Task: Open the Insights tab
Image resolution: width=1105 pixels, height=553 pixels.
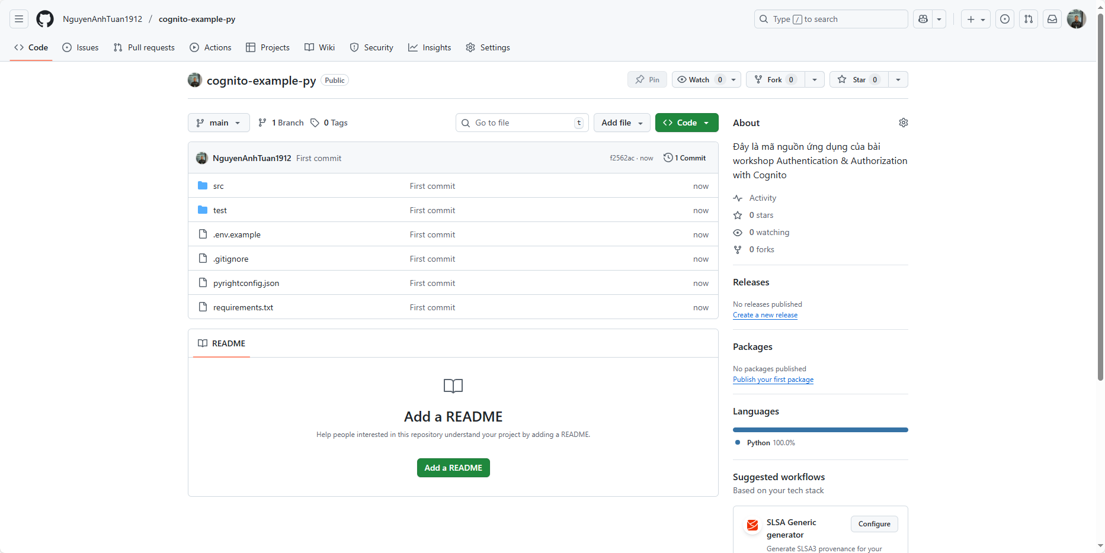Action: pyautogui.click(x=430, y=47)
